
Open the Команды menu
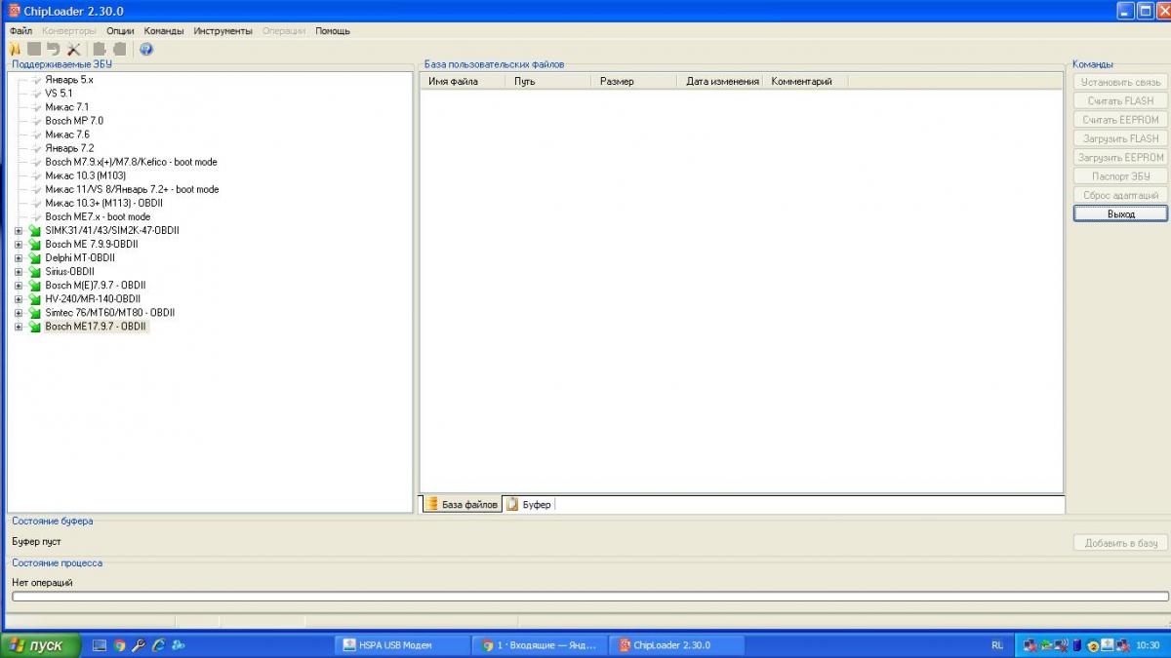164,31
